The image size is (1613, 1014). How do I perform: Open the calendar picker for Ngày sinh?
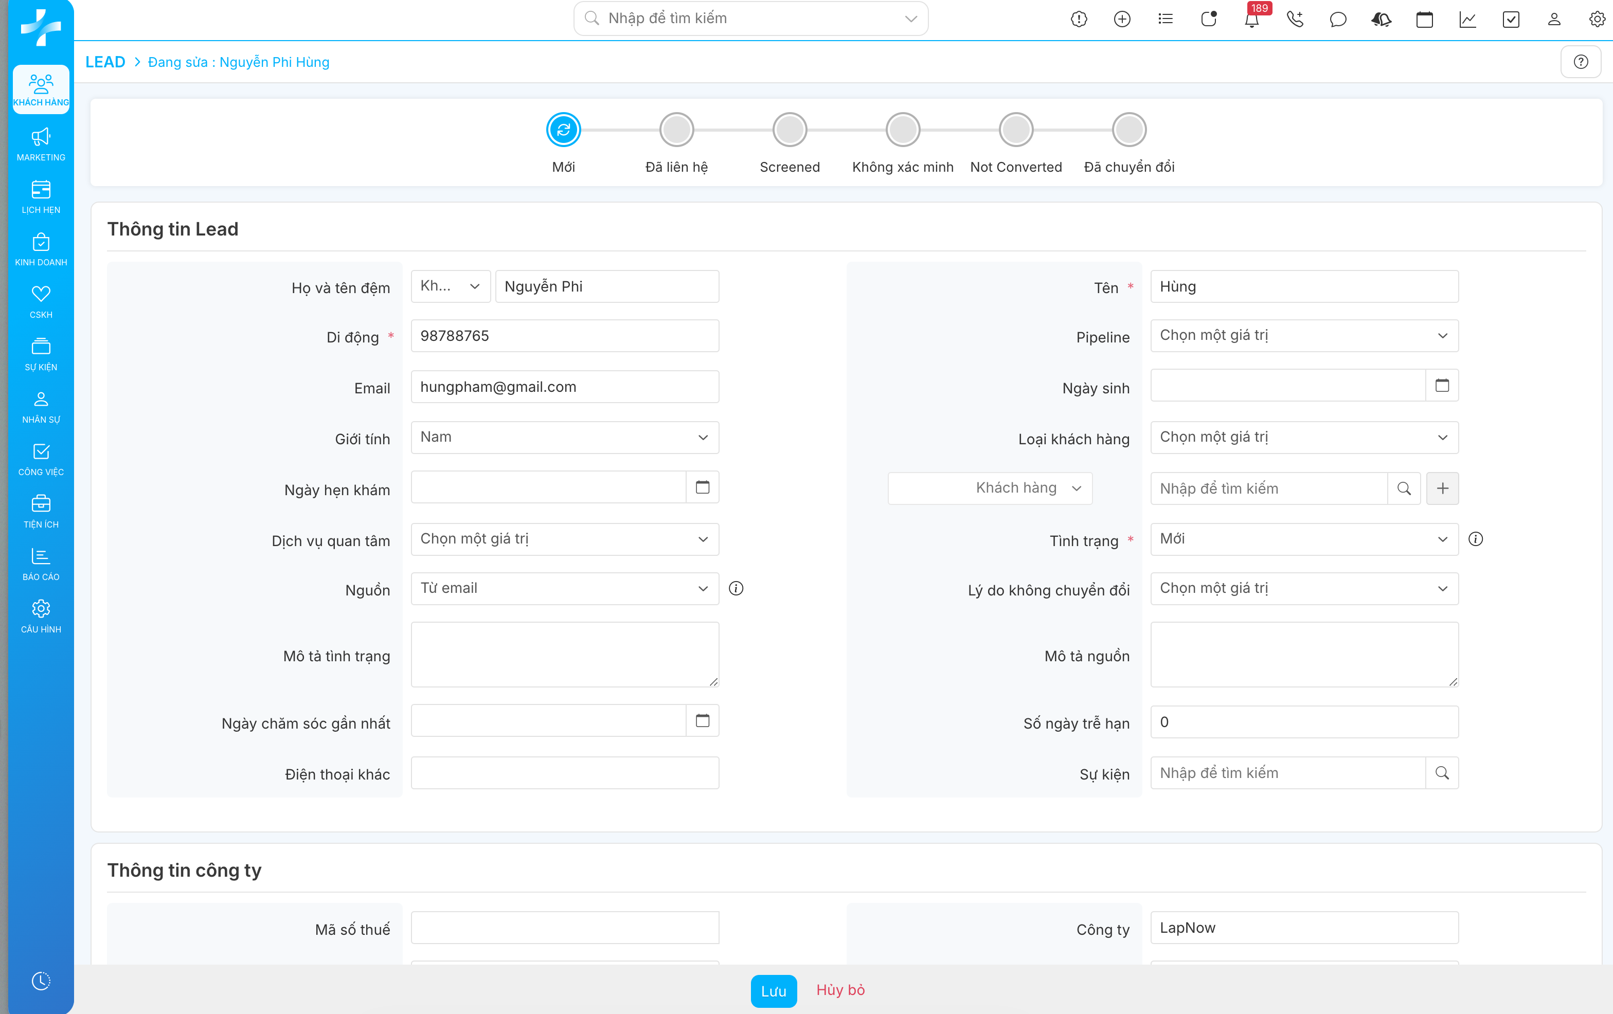tap(1442, 385)
